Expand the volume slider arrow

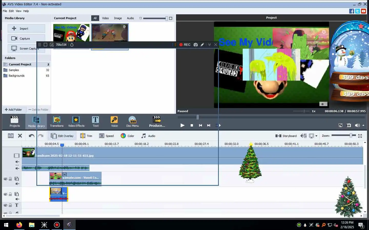pyautogui.click(x=363, y=125)
